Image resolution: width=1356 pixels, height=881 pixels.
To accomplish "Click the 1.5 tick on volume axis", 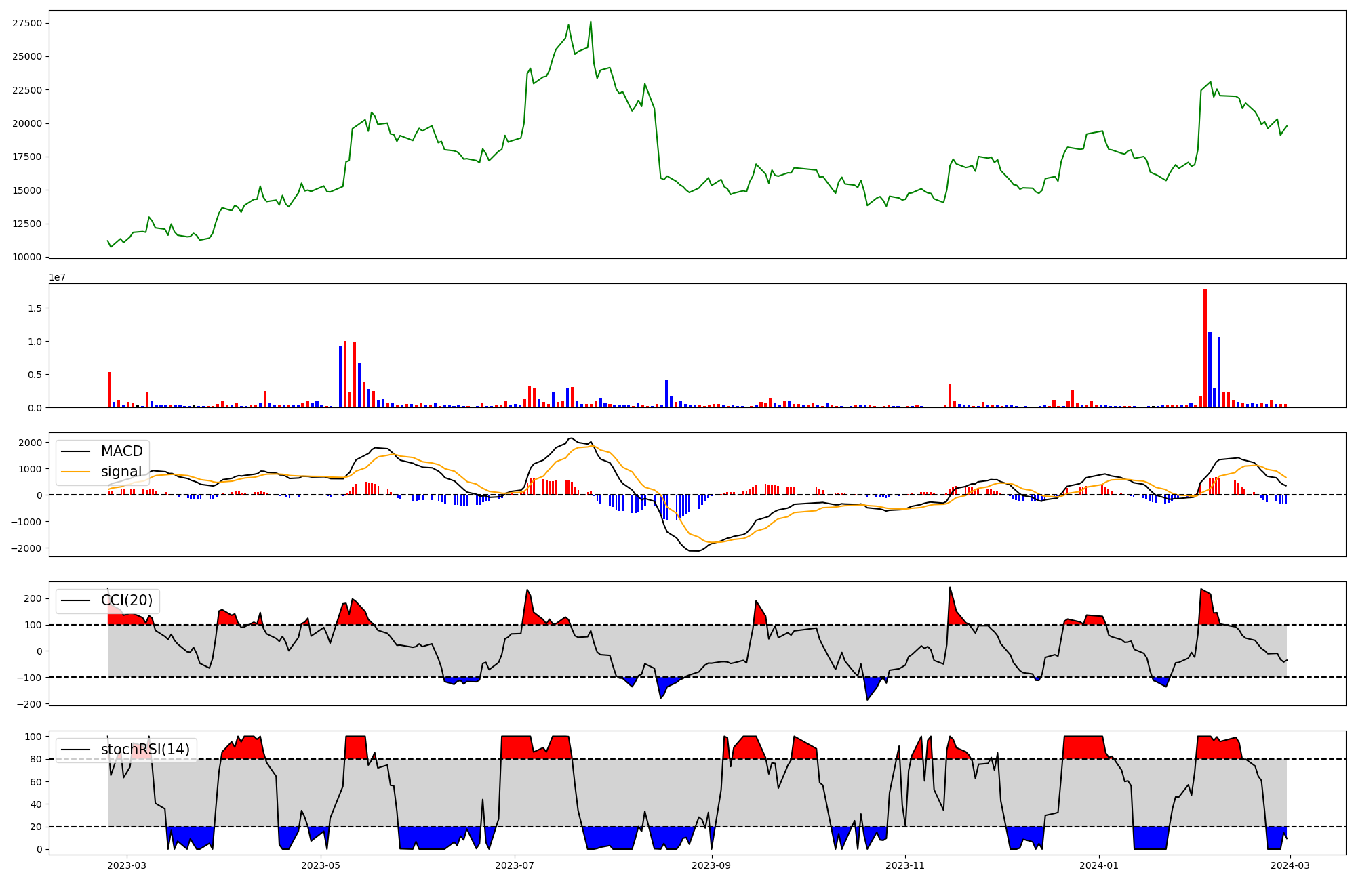I will point(35,308).
